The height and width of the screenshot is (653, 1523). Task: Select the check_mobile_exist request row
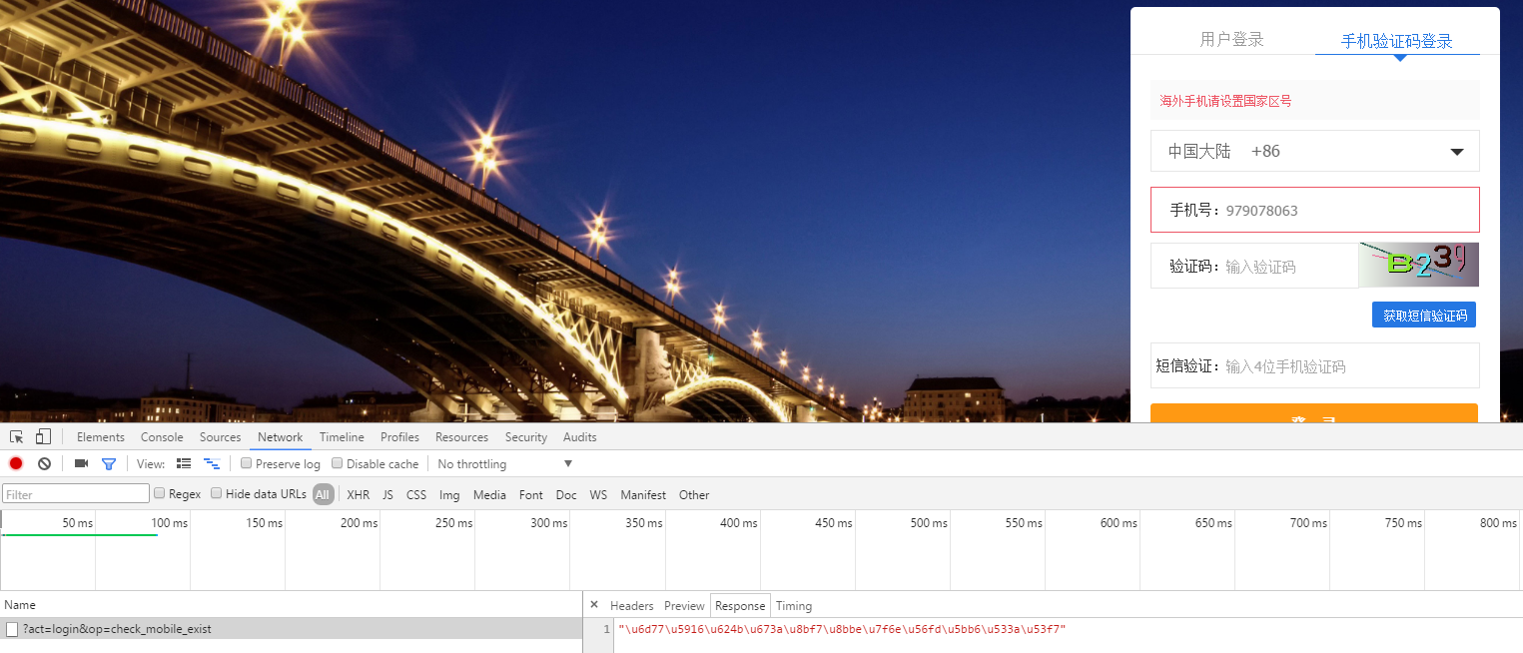[x=117, y=629]
